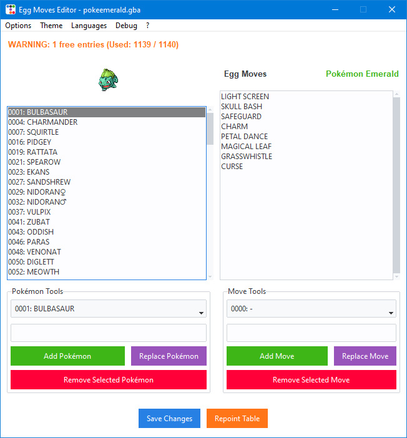Click the question mark help menu

148,26
